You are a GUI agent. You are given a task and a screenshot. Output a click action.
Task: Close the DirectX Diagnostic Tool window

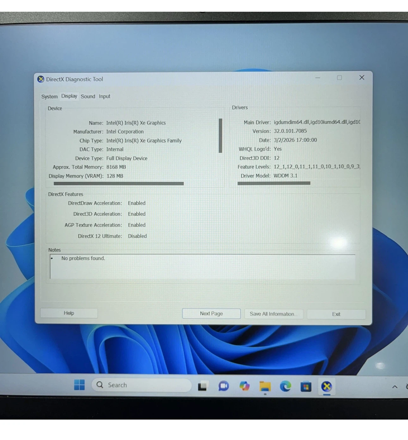(362, 77)
